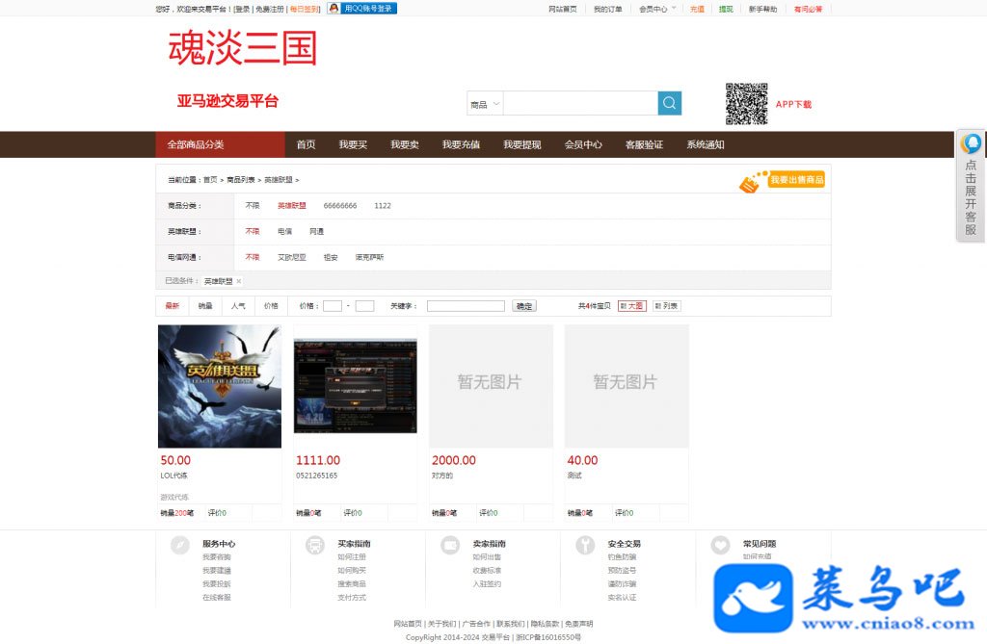The width and height of the screenshot is (987, 644).
Task: Click the maximum price input box
Action: point(364,306)
